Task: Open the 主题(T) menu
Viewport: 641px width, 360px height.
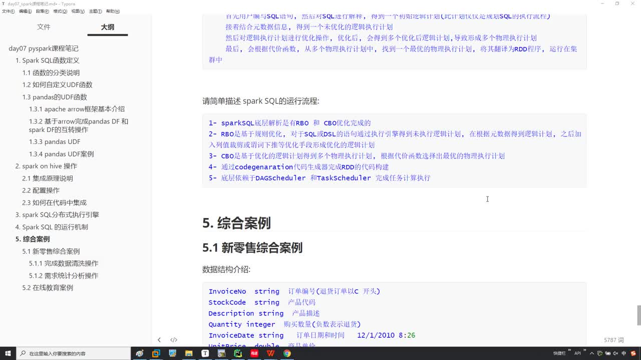Action: coord(95,11)
